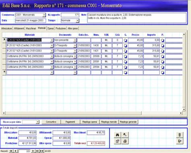Click the trash bin delete record icon
This screenshot has width=191, height=153.
click(x=180, y=135)
